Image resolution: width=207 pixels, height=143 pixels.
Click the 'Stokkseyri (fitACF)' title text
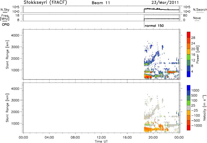tap(45, 3)
